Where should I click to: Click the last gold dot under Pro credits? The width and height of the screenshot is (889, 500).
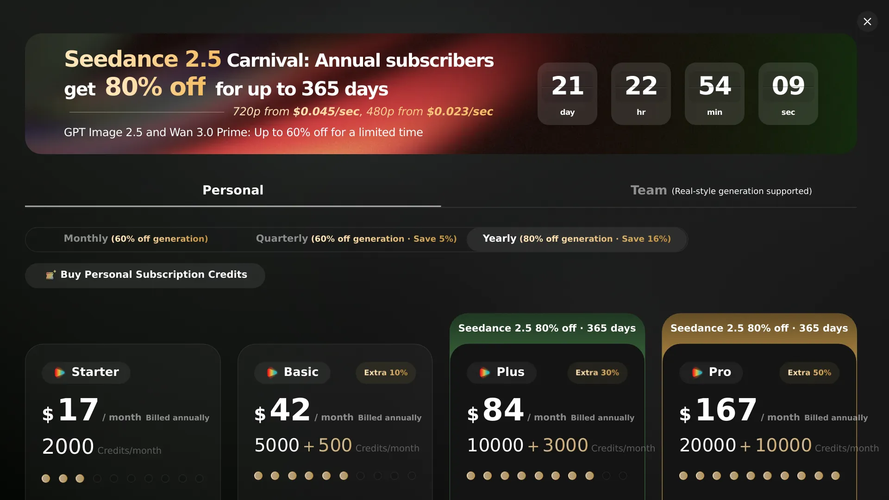pos(835,475)
